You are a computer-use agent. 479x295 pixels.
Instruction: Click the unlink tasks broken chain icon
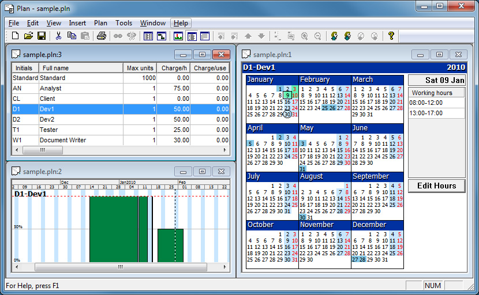pyautogui.click(x=132, y=36)
